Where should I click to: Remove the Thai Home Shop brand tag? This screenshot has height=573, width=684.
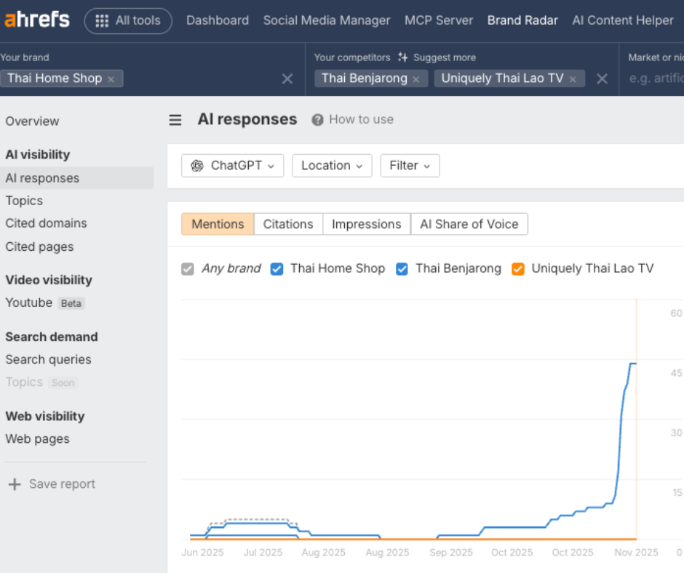[111, 79]
